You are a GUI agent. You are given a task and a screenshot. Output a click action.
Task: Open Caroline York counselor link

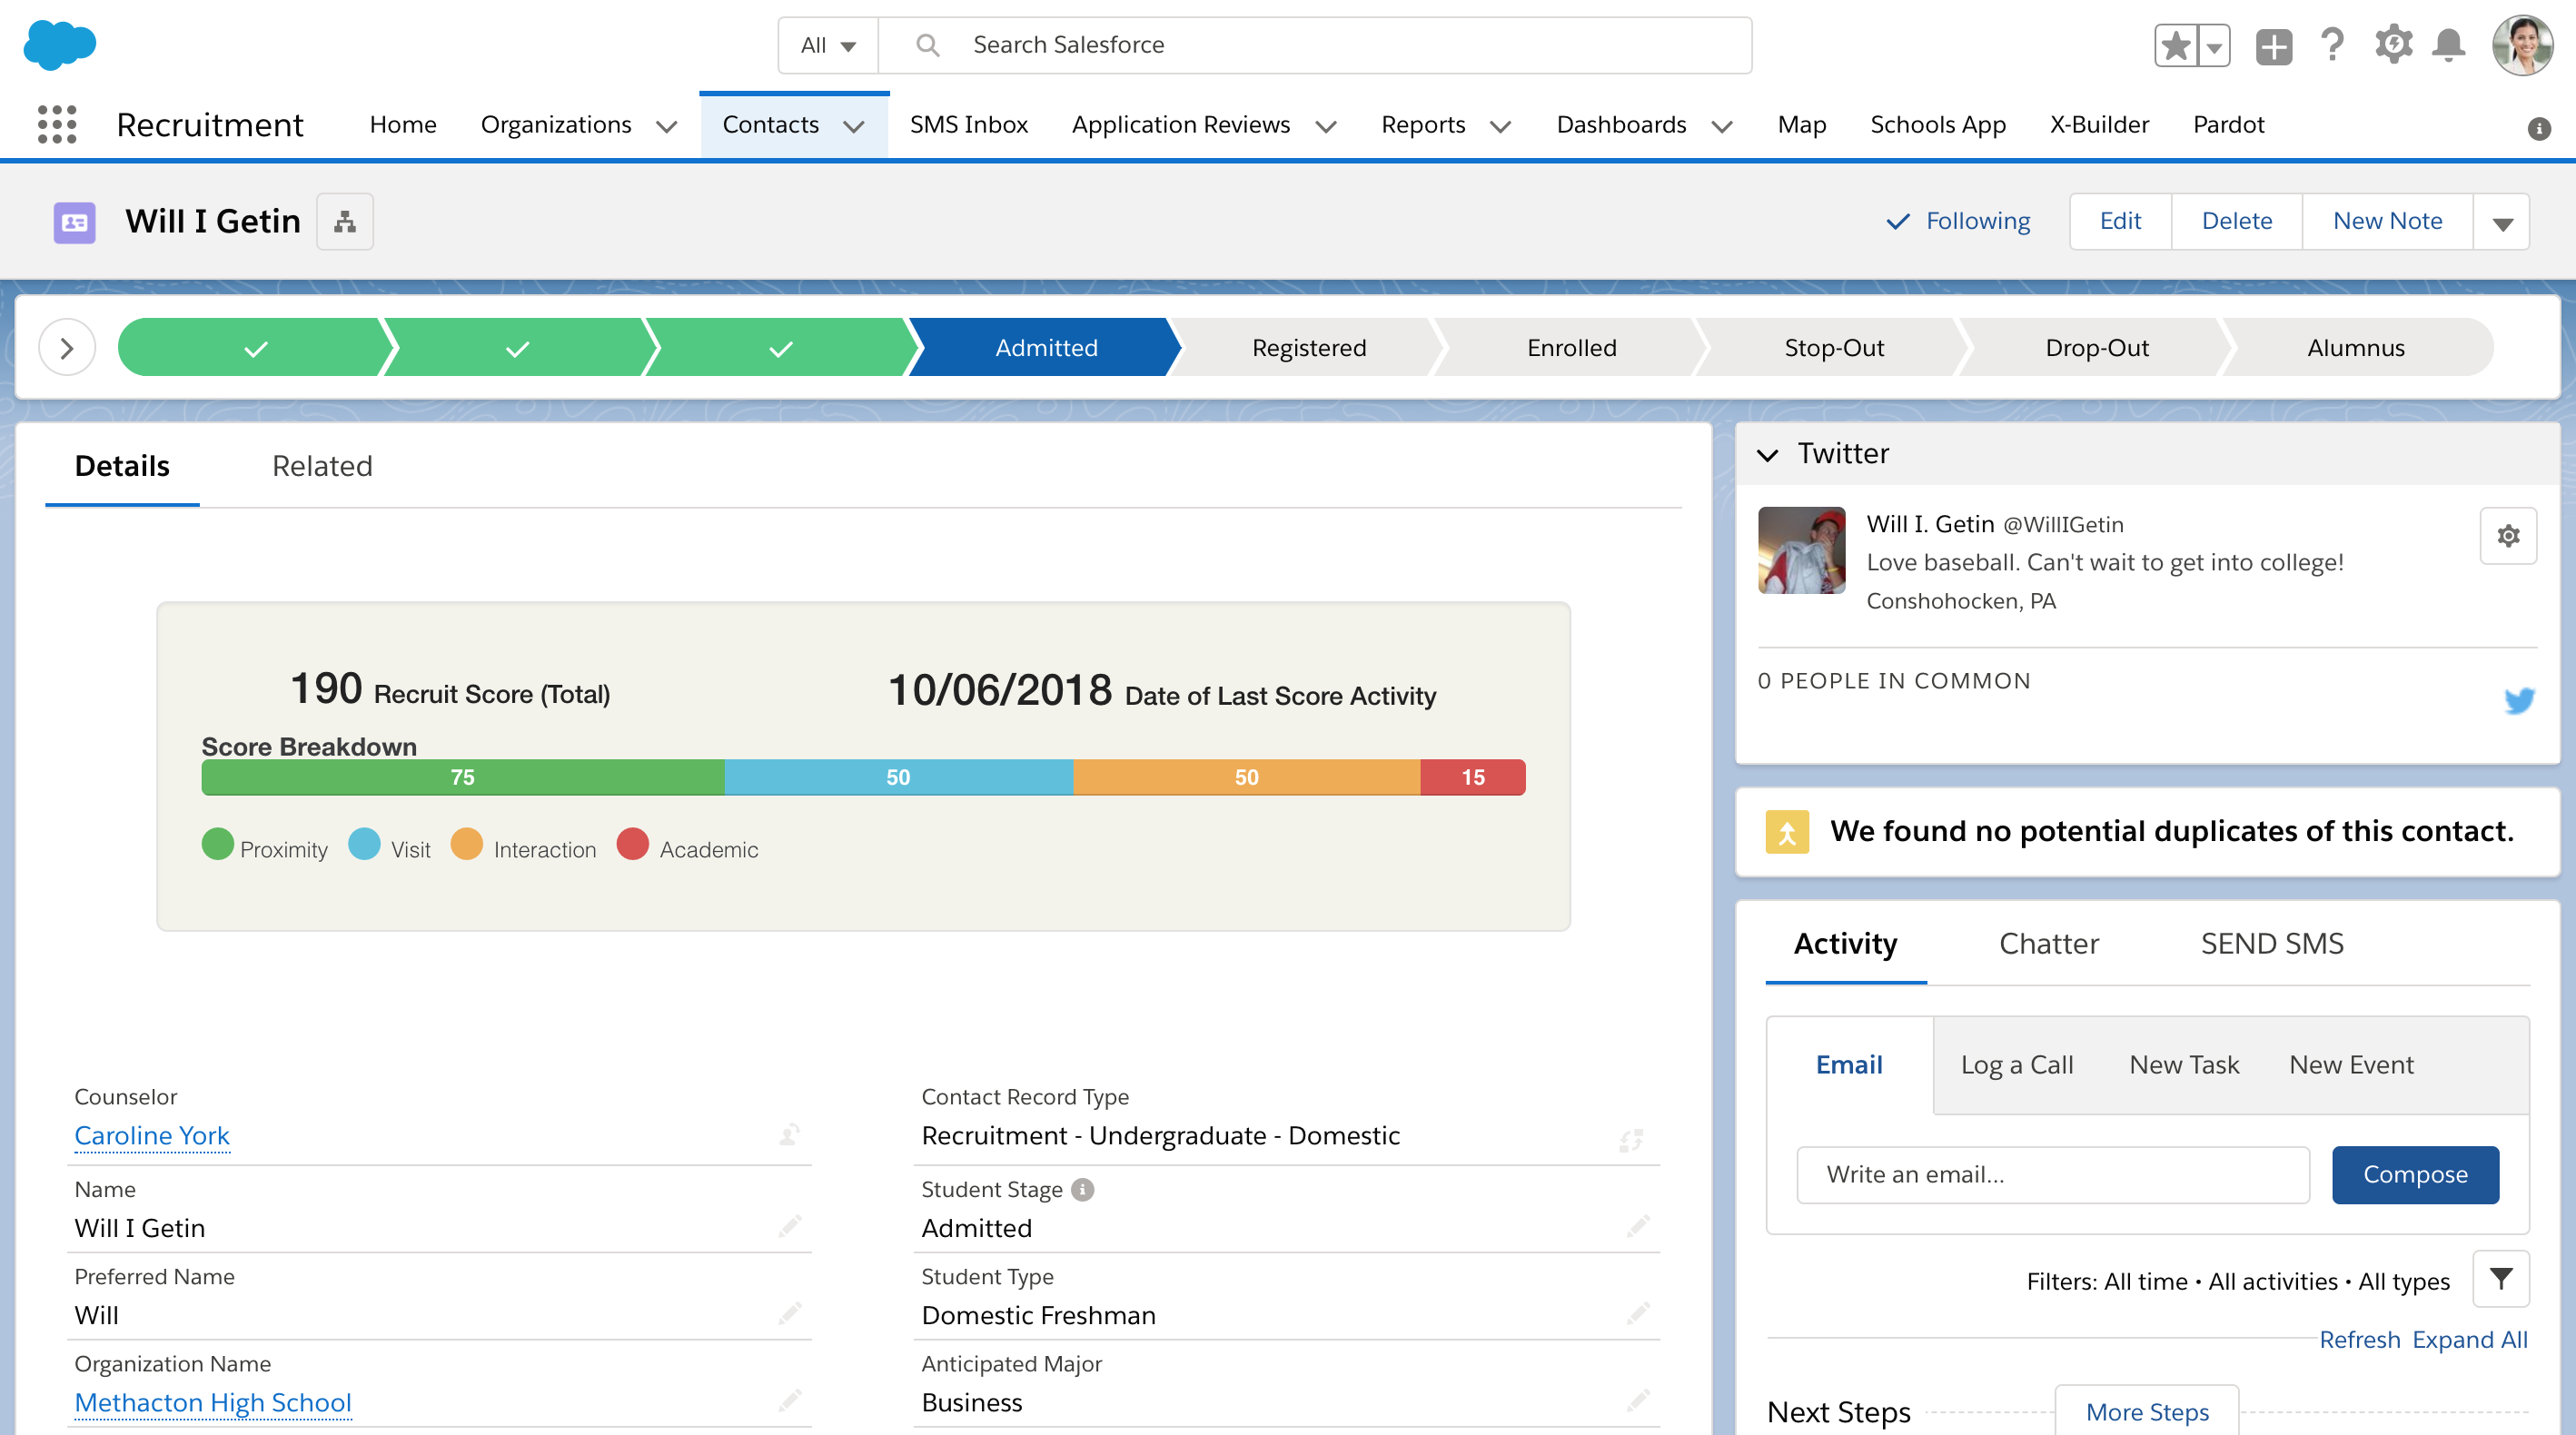click(152, 1136)
